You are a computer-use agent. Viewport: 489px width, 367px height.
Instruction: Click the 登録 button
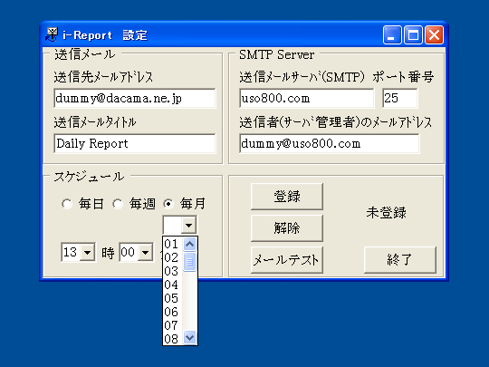[286, 197]
